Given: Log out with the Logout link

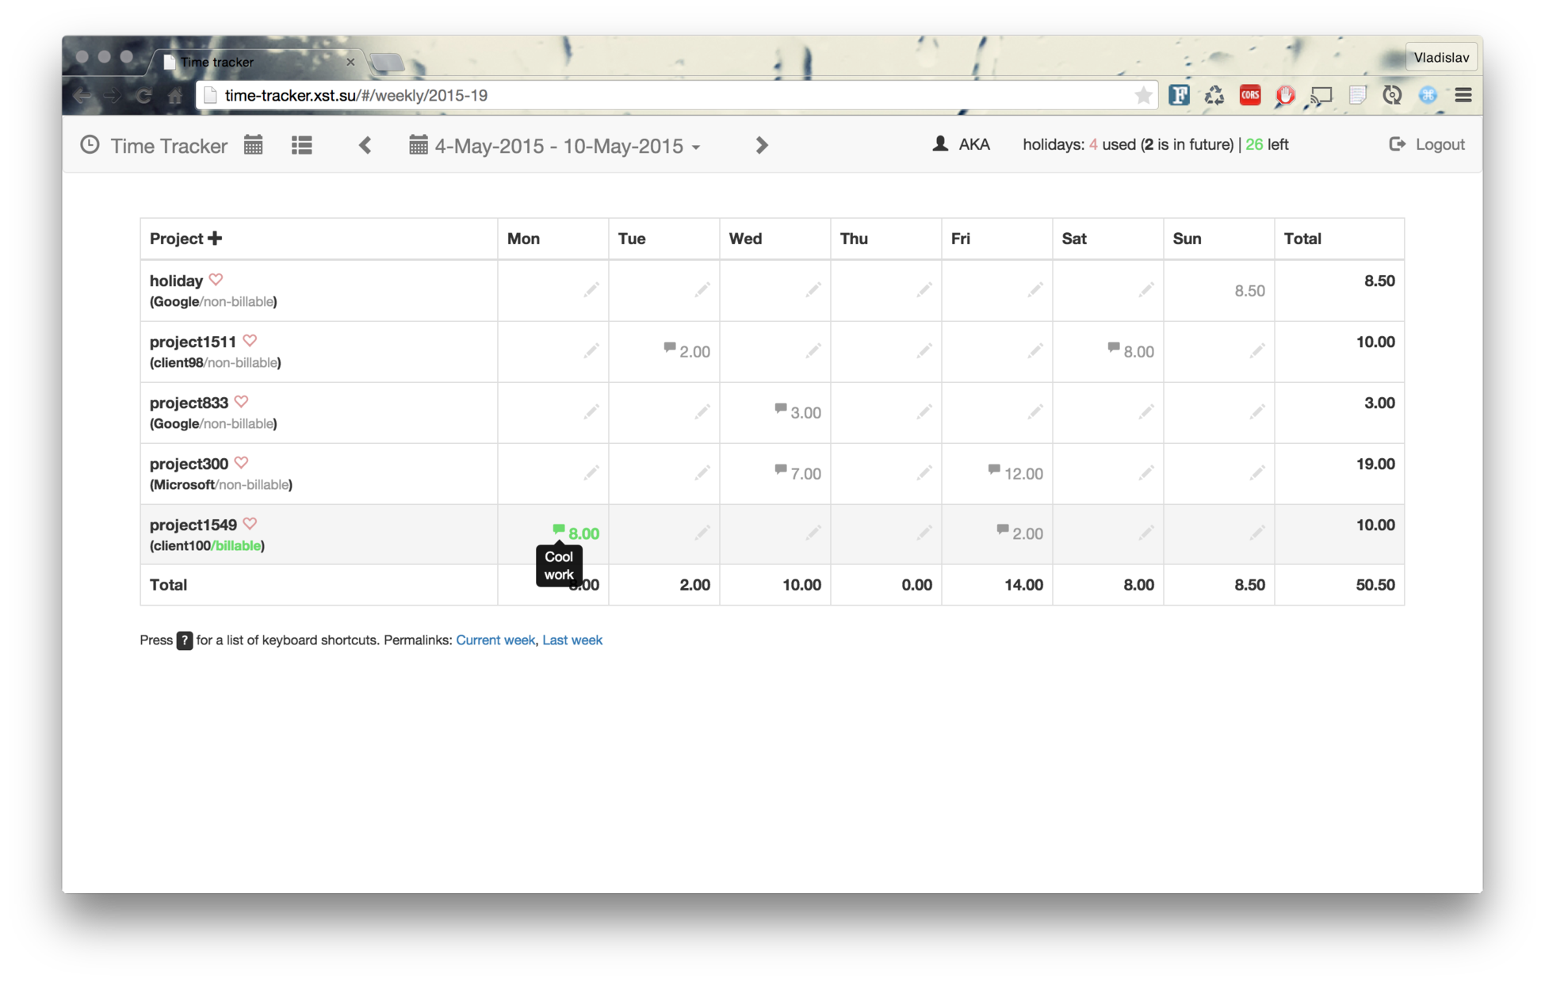Looking at the screenshot, I should (1426, 144).
